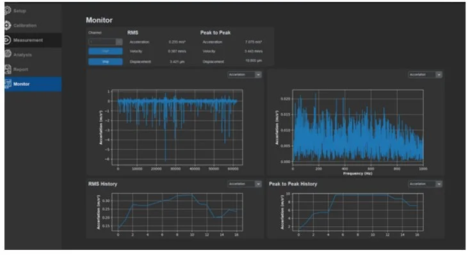Click the Velocity row under RMS
This screenshot has height=255, width=470.
pos(158,51)
